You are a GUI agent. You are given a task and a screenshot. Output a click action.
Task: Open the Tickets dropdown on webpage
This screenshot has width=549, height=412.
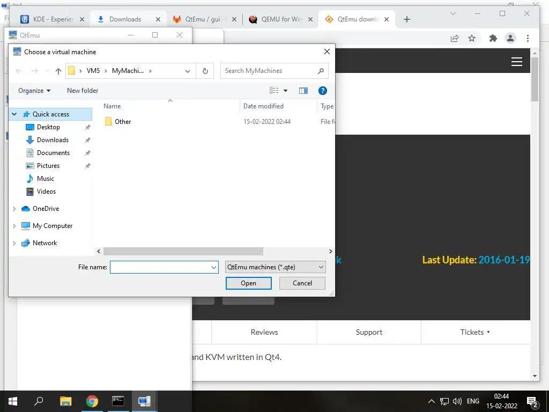(x=475, y=332)
